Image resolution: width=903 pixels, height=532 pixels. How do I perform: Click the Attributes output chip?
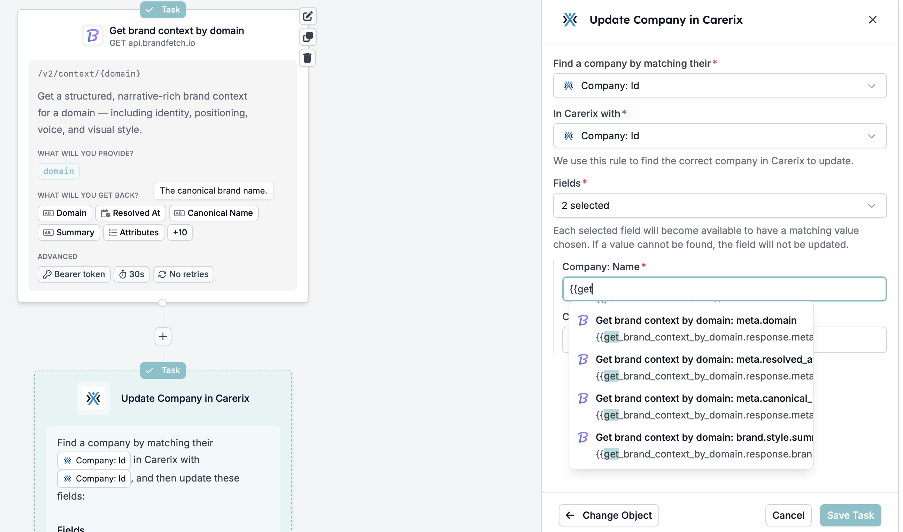pos(134,232)
